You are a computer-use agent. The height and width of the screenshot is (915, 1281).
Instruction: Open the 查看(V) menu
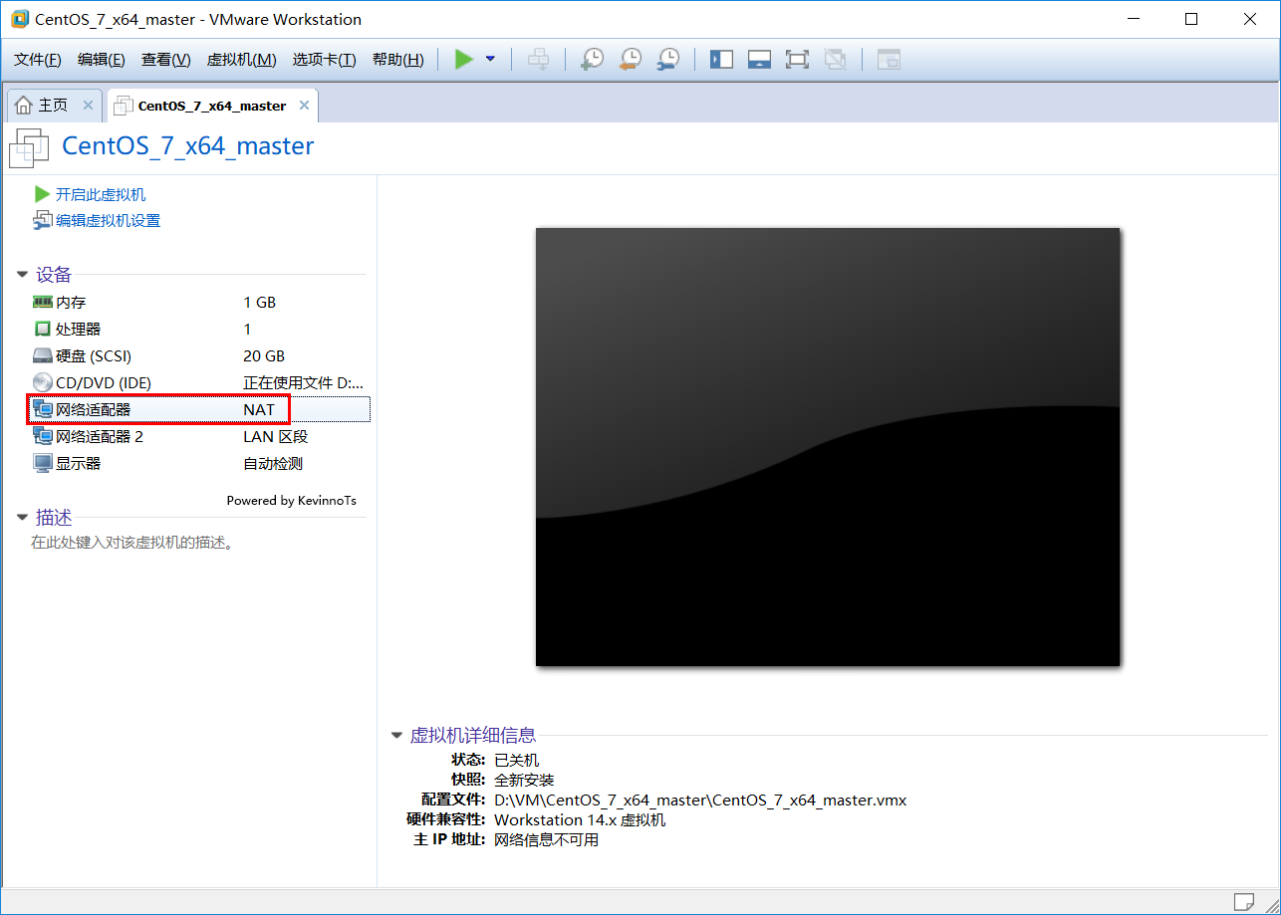165,60
